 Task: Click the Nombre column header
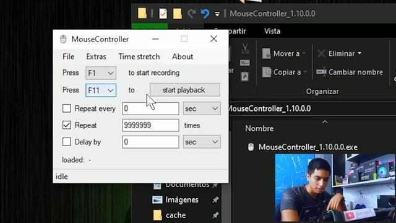[x=259, y=128]
